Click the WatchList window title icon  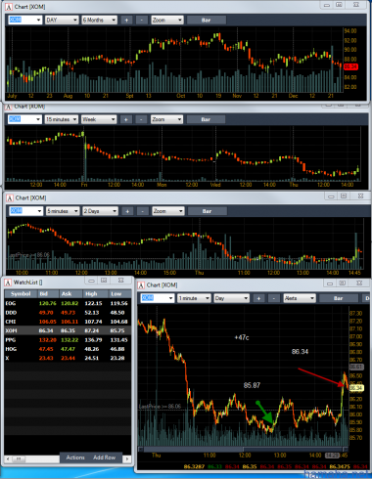(x=9, y=283)
